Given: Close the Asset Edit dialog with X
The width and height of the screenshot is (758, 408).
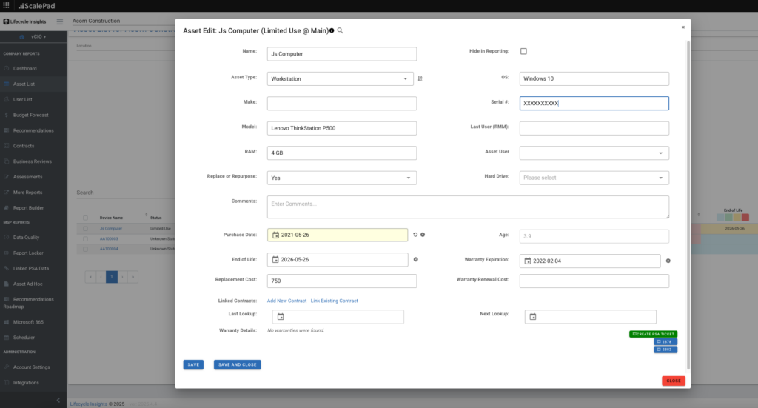Looking at the screenshot, I should tap(683, 27).
